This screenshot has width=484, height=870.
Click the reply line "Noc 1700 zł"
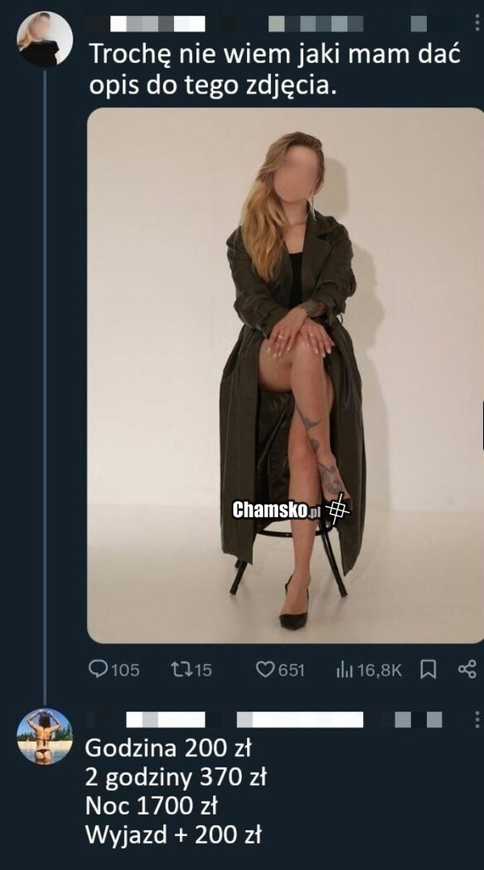coord(152,806)
